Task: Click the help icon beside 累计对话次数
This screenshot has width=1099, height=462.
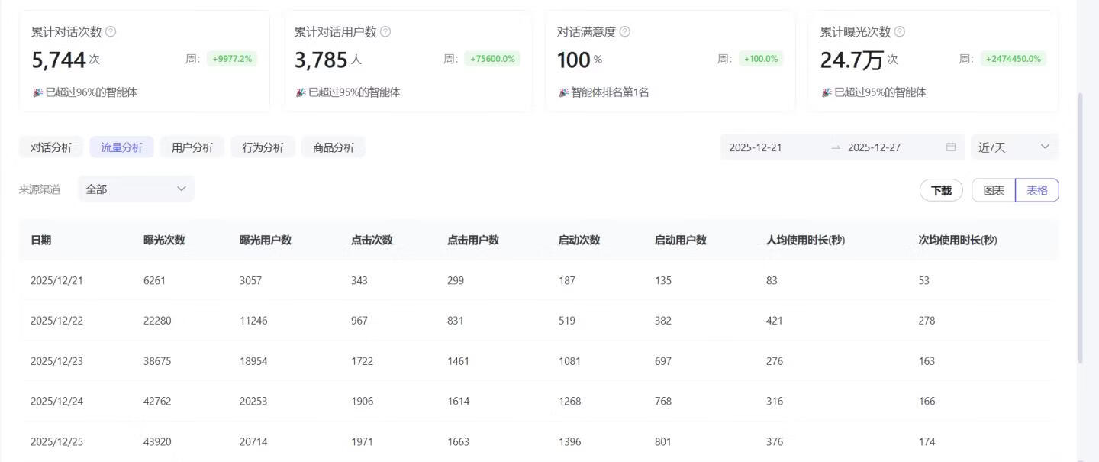Action: [x=110, y=31]
